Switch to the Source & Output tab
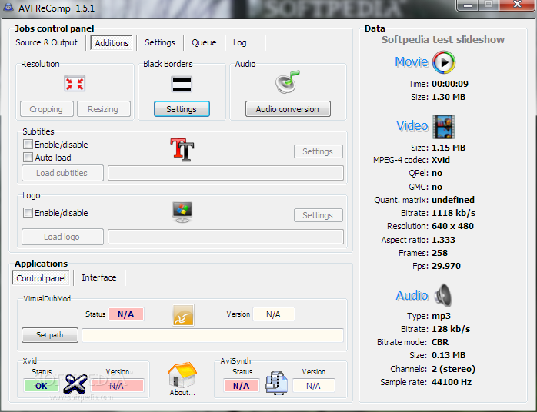The width and height of the screenshot is (537, 412). pyautogui.click(x=47, y=42)
